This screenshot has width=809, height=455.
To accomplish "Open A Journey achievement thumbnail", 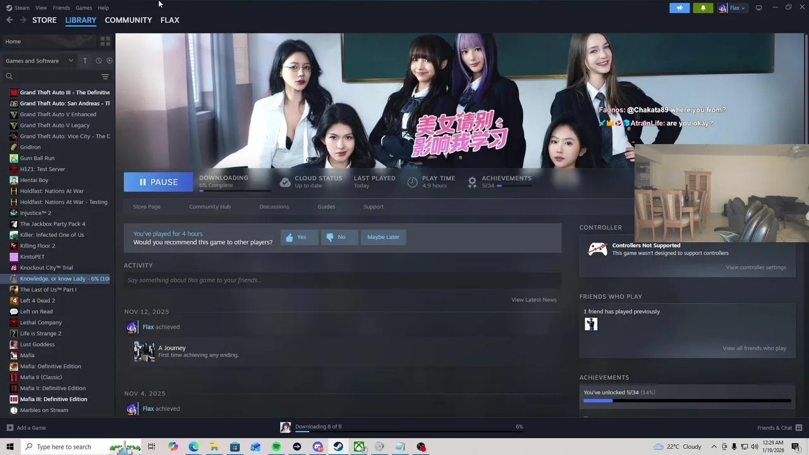I will tap(144, 351).
